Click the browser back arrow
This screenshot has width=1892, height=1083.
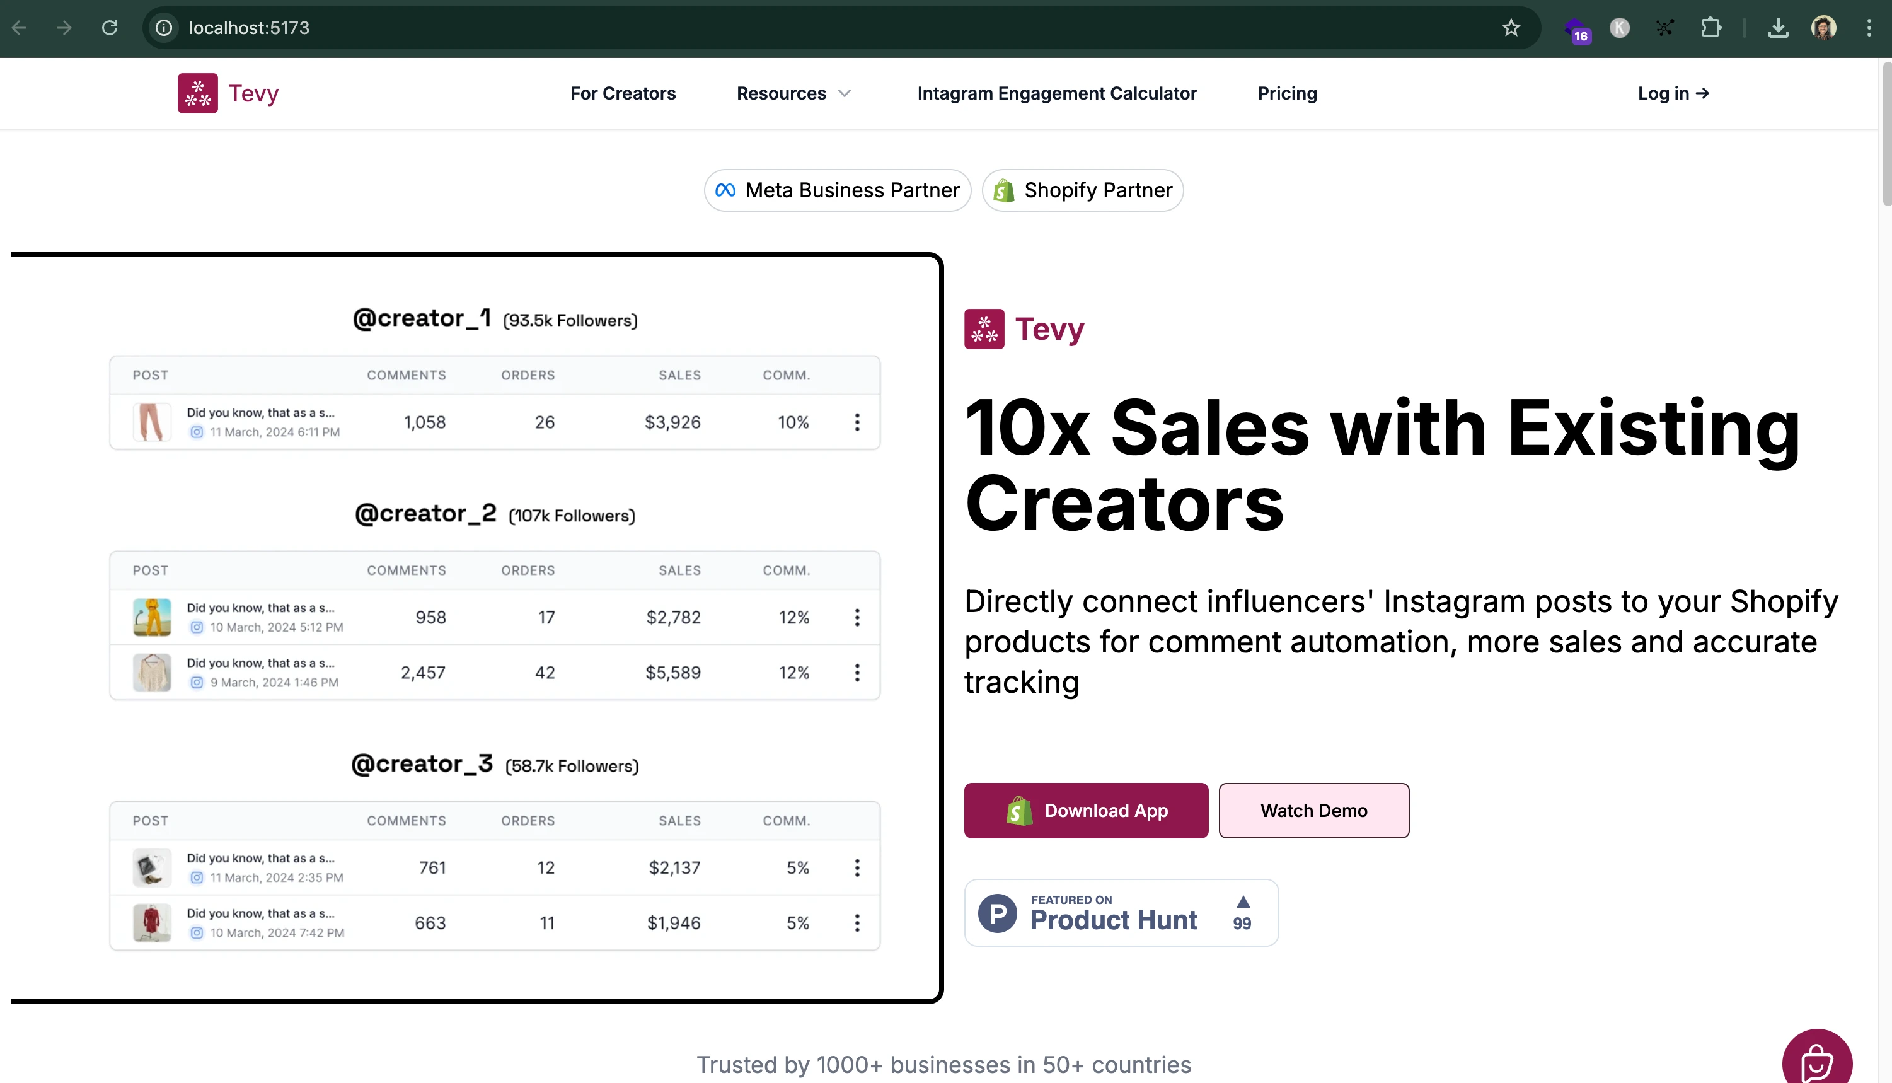pyautogui.click(x=20, y=28)
